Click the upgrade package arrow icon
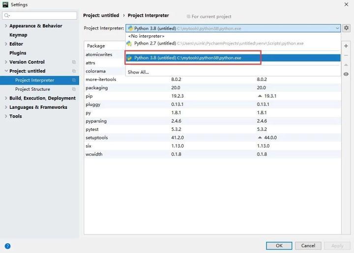354x253 pixels. pyautogui.click(x=346, y=65)
